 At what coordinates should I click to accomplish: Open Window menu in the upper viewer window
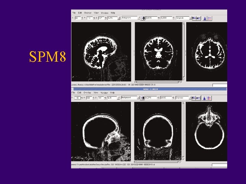(105, 13)
